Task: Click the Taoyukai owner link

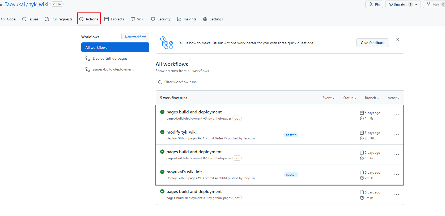Action: point(15,4)
